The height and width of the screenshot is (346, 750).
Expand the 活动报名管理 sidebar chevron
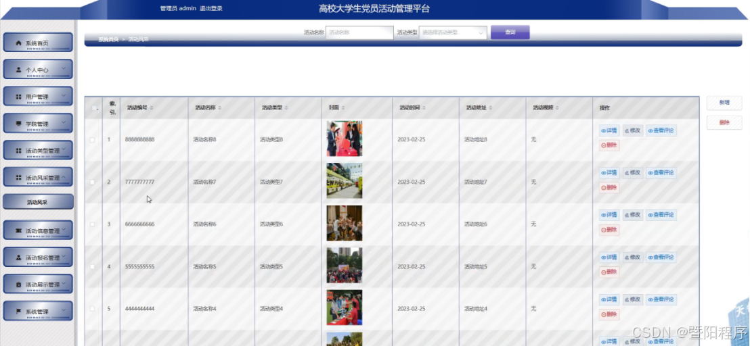pos(64,256)
